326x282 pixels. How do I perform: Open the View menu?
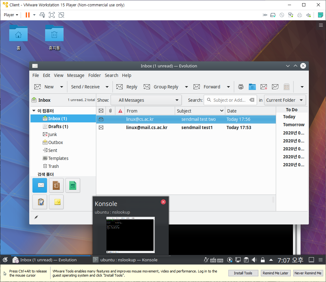[59, 75]
